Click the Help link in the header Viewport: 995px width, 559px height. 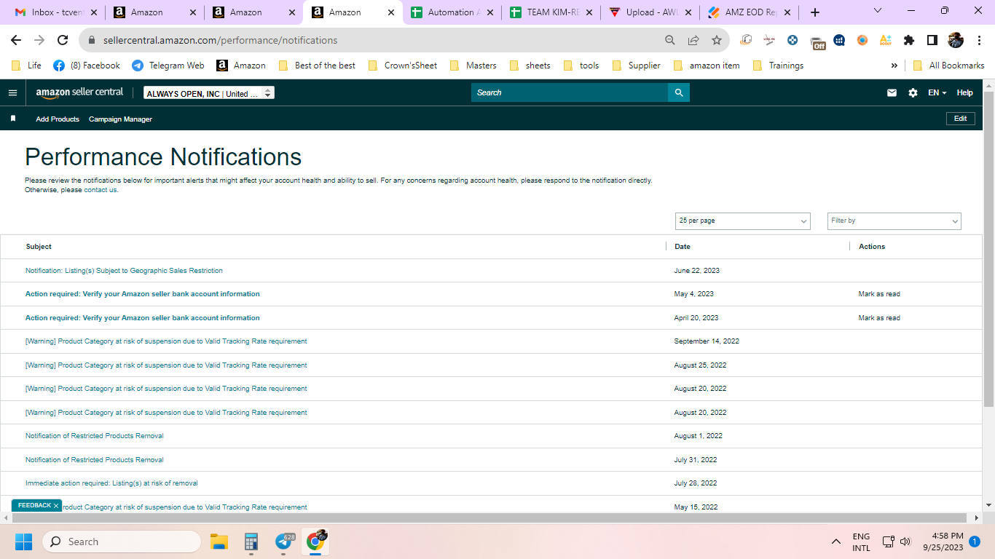pyautogui.click(x=964, y=93)
